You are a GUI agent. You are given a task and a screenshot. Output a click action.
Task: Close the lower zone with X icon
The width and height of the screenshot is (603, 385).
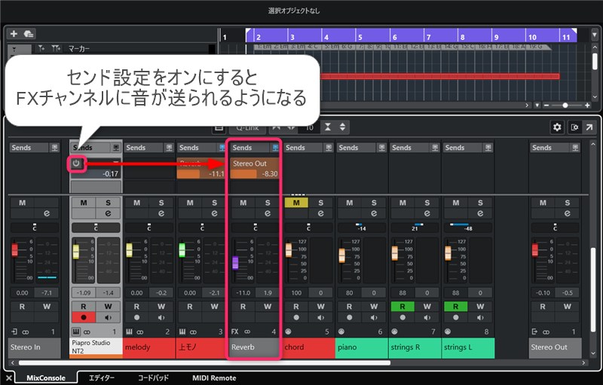pyautogui.click(x=9, y=378)
